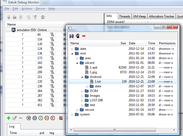Select the emulator-5554 device icon
This screenshot has width=183, height=136.
[x=14, y=30]
